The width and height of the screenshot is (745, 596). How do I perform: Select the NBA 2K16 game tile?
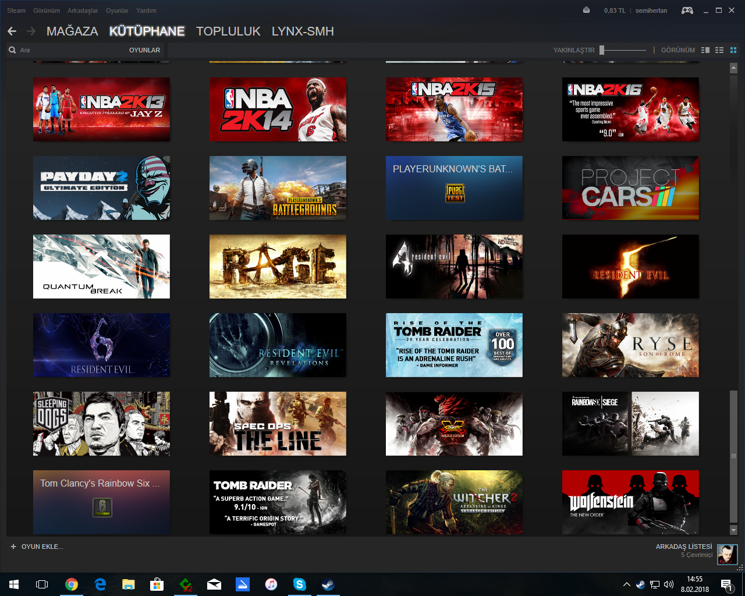point(630,109)
